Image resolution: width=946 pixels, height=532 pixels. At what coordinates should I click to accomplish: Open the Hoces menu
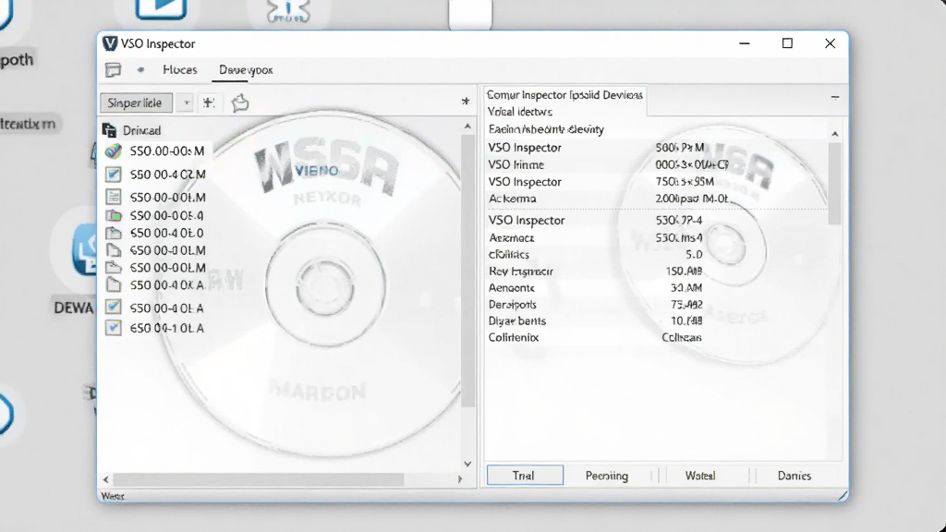(x=180, y=70)
